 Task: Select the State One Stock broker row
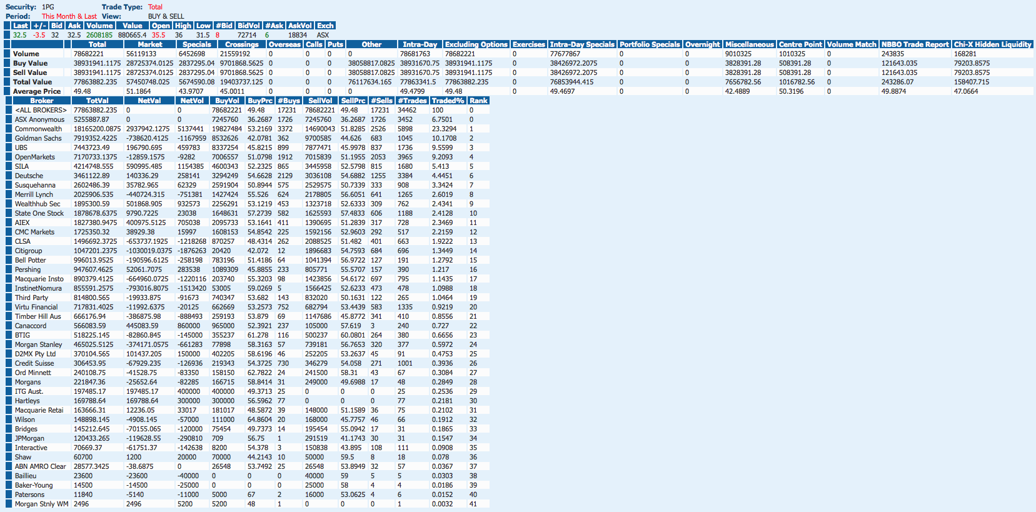[x=247, y=213]
